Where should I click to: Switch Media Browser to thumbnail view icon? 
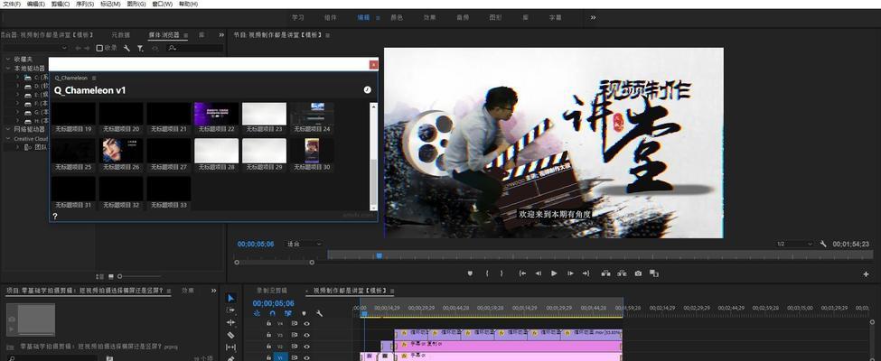[110, 276]
